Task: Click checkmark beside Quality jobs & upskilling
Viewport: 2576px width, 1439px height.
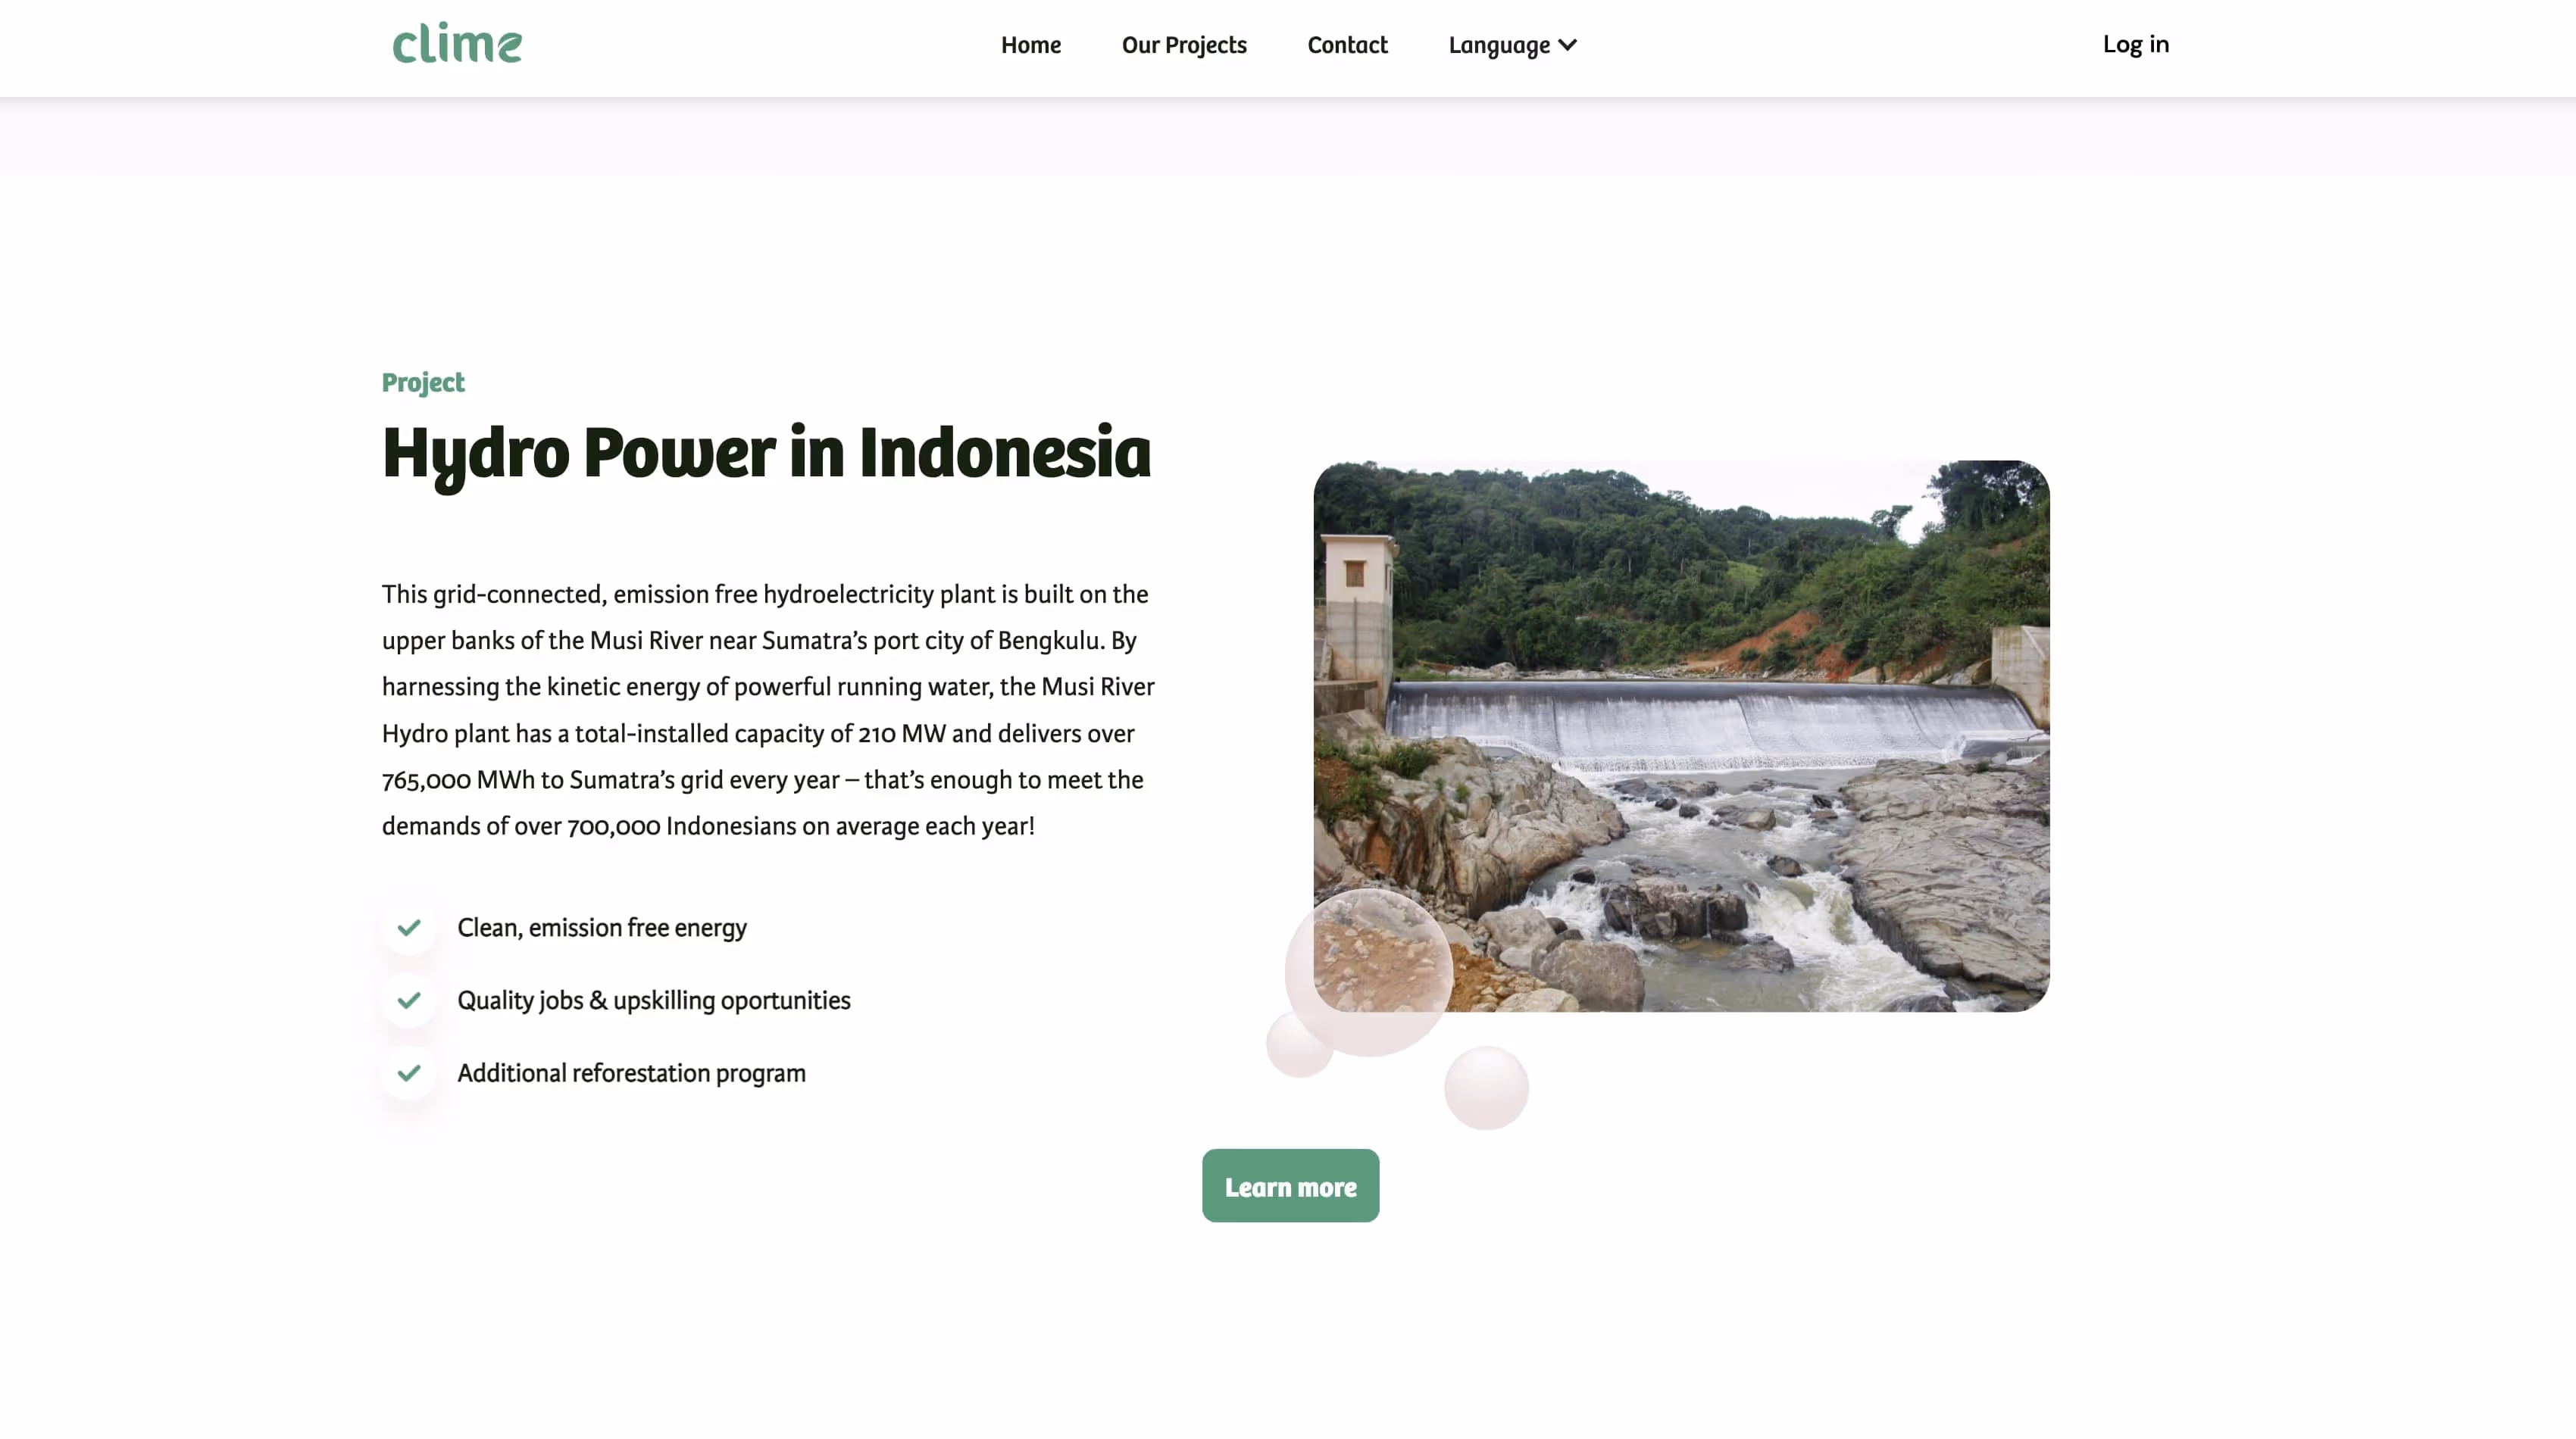Action: pyautogui.click(x=409, y=1000)
